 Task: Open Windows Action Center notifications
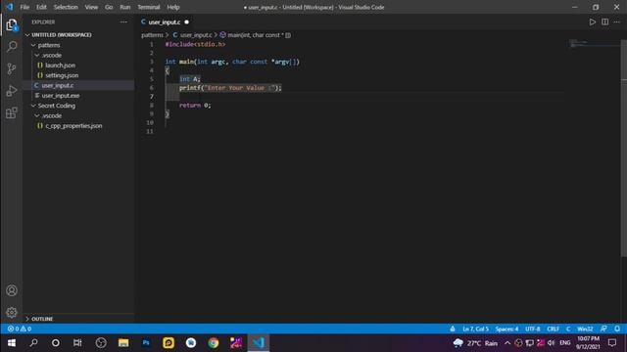click(612, 343)
